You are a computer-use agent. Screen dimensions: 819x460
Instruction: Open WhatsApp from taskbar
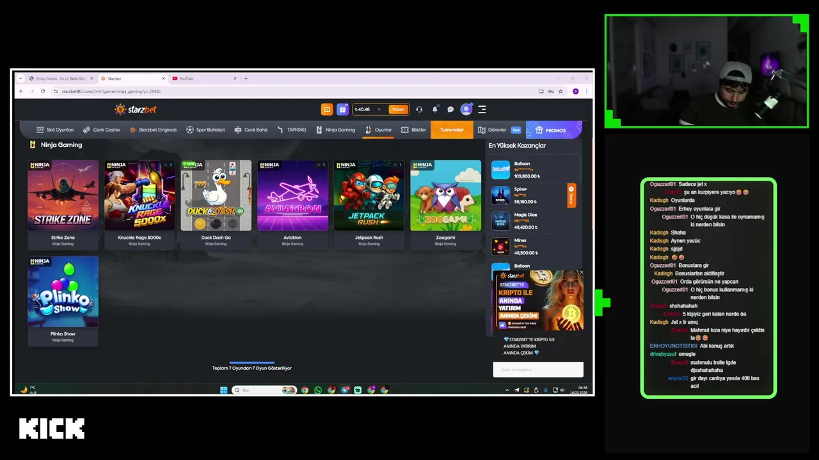click(318, 390)
